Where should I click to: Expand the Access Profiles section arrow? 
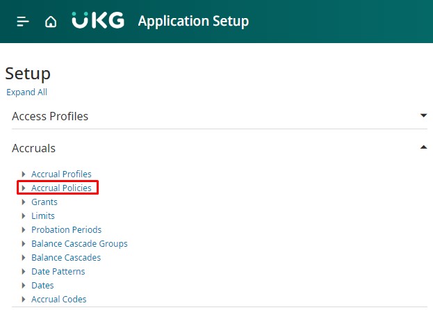(423, 115)
